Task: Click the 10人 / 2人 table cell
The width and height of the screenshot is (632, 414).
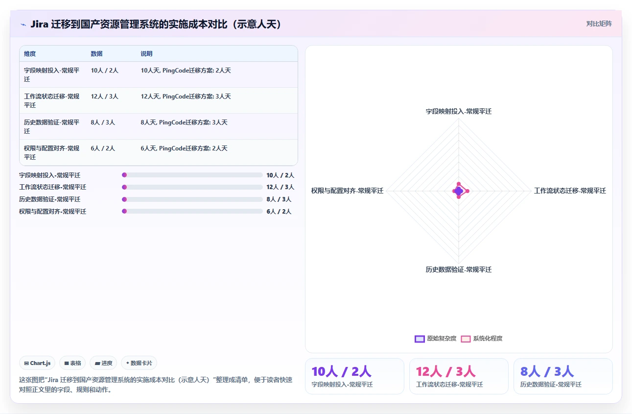Action: 104,71
